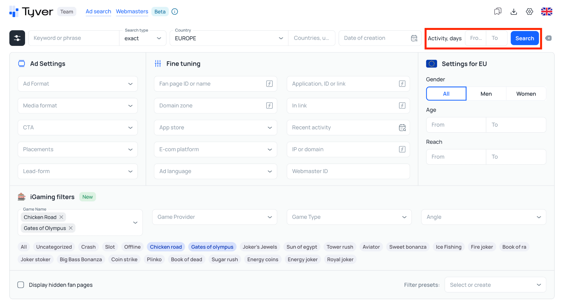Click the Webmaster ID input field
Viewport: 564px width, 300px height.
click(x=348, y=171)
